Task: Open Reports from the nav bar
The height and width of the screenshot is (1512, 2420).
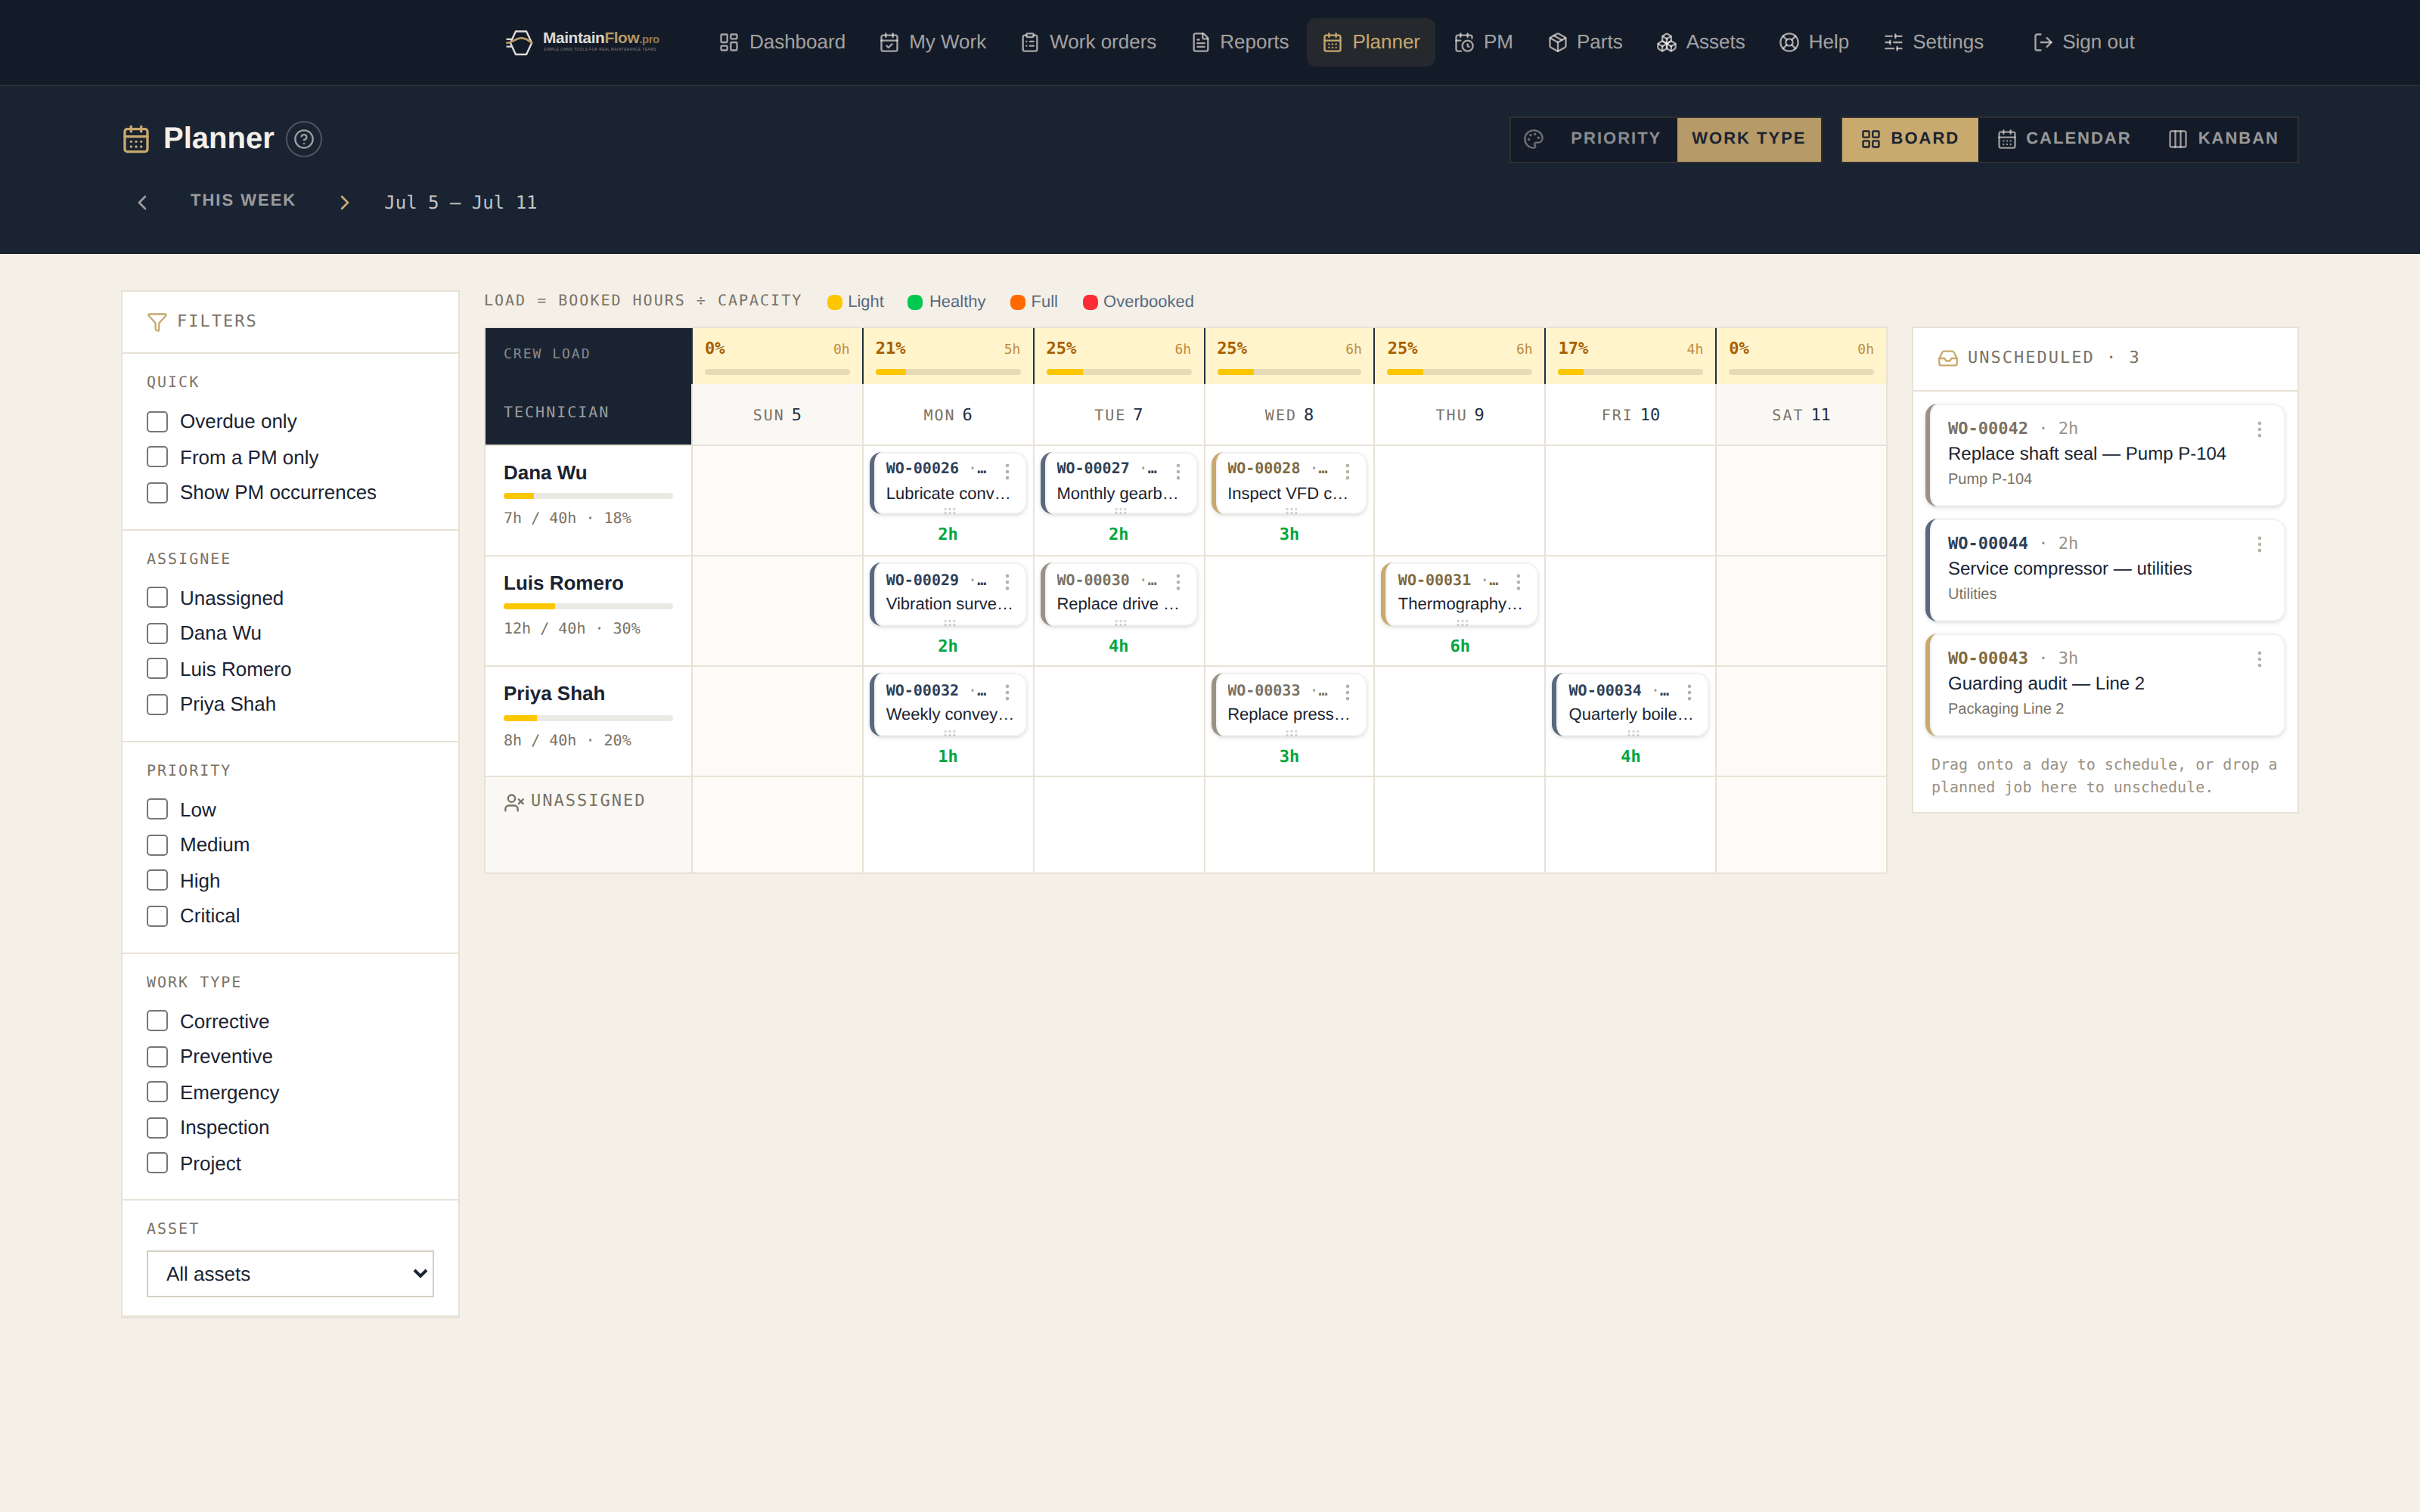Action: [1240, 42]
